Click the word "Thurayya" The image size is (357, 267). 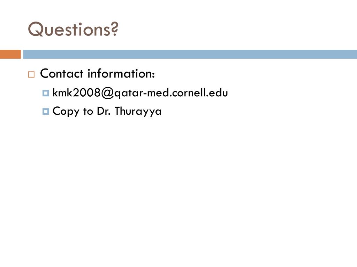click(138, 111)
